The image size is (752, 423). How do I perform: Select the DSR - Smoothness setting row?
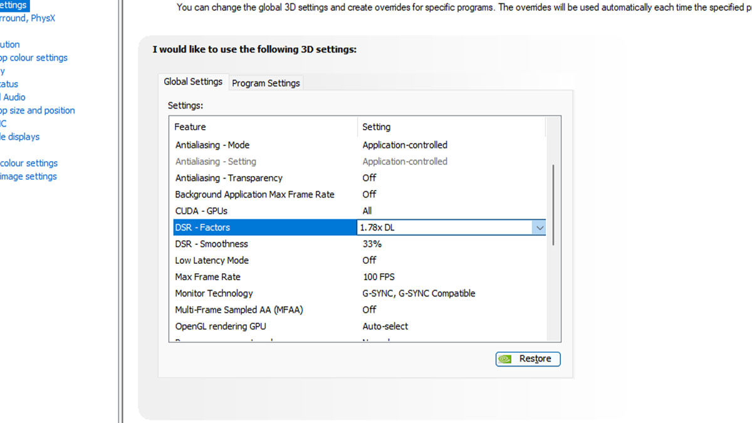(x=263, y=244)
